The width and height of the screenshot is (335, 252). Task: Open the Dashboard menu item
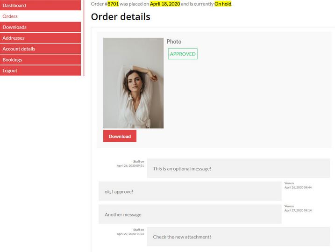point(40,5)
